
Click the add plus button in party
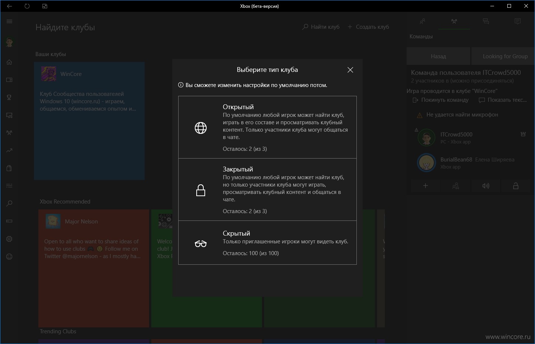click(425, 186)
